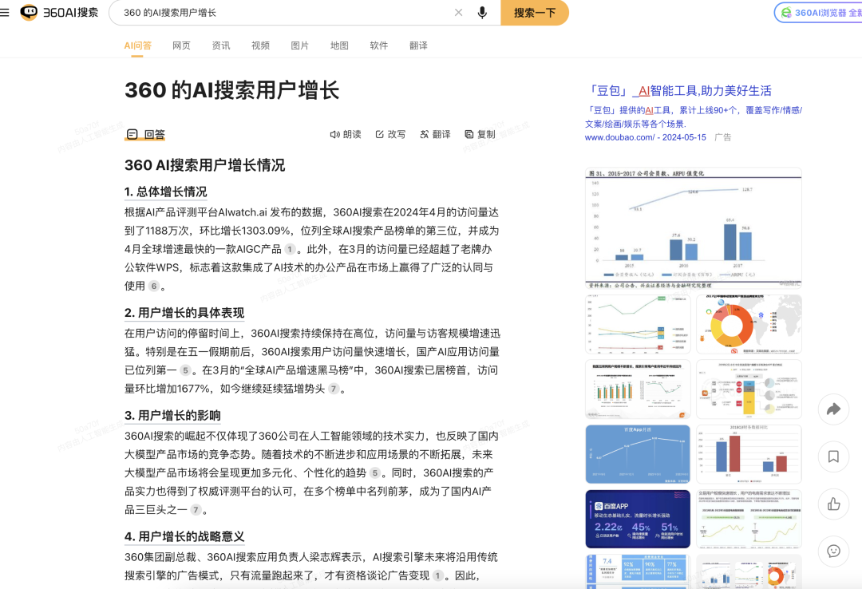Open the 360AI浏览器 promo button
The image size is (862, 589).
[x=819, y=12]
